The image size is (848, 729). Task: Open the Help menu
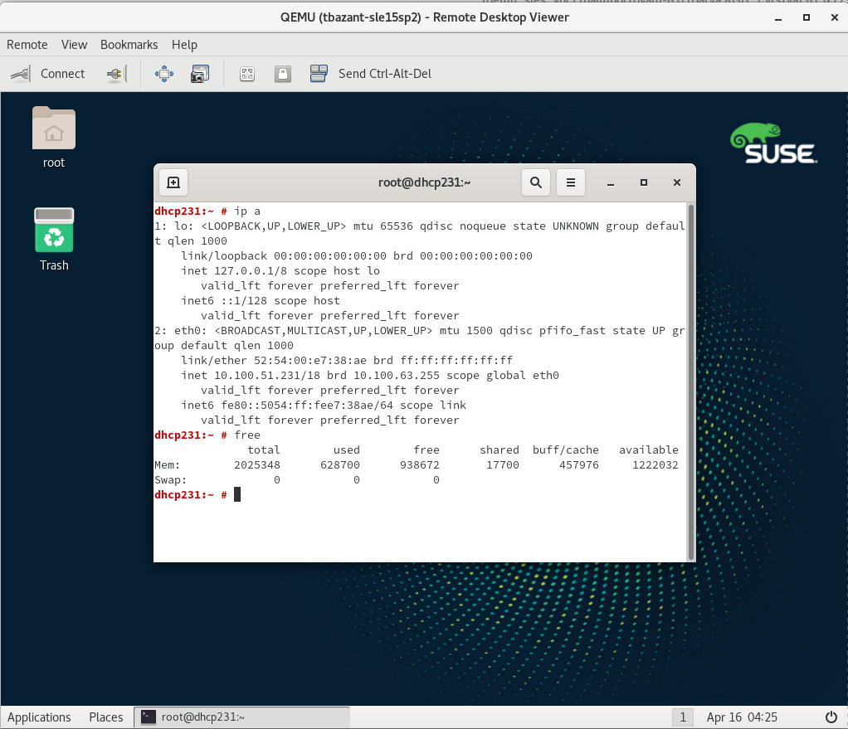click(184, 45)
